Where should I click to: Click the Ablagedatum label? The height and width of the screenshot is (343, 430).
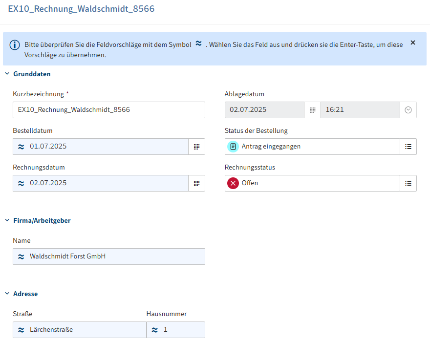(x=244, y=94)
